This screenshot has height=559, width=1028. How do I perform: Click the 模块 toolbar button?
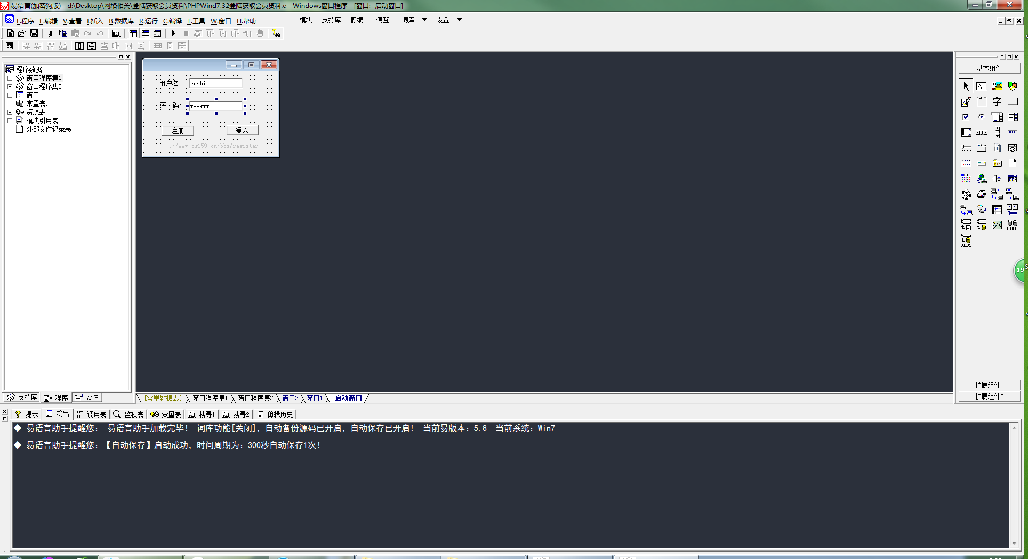pos(306,20)
